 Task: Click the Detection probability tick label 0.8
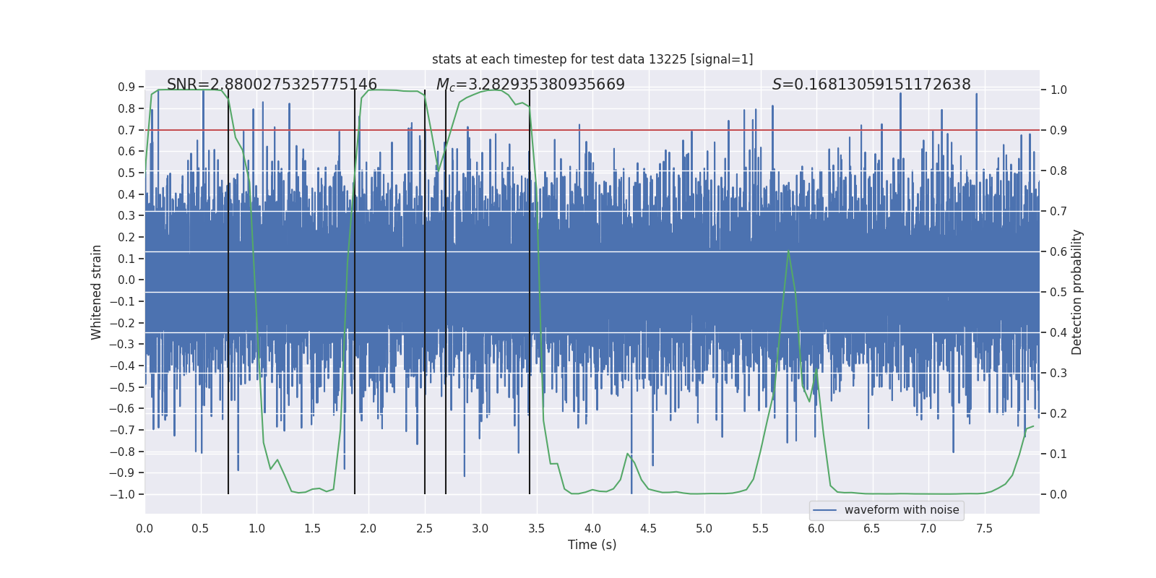click(x=1058, y=171)
